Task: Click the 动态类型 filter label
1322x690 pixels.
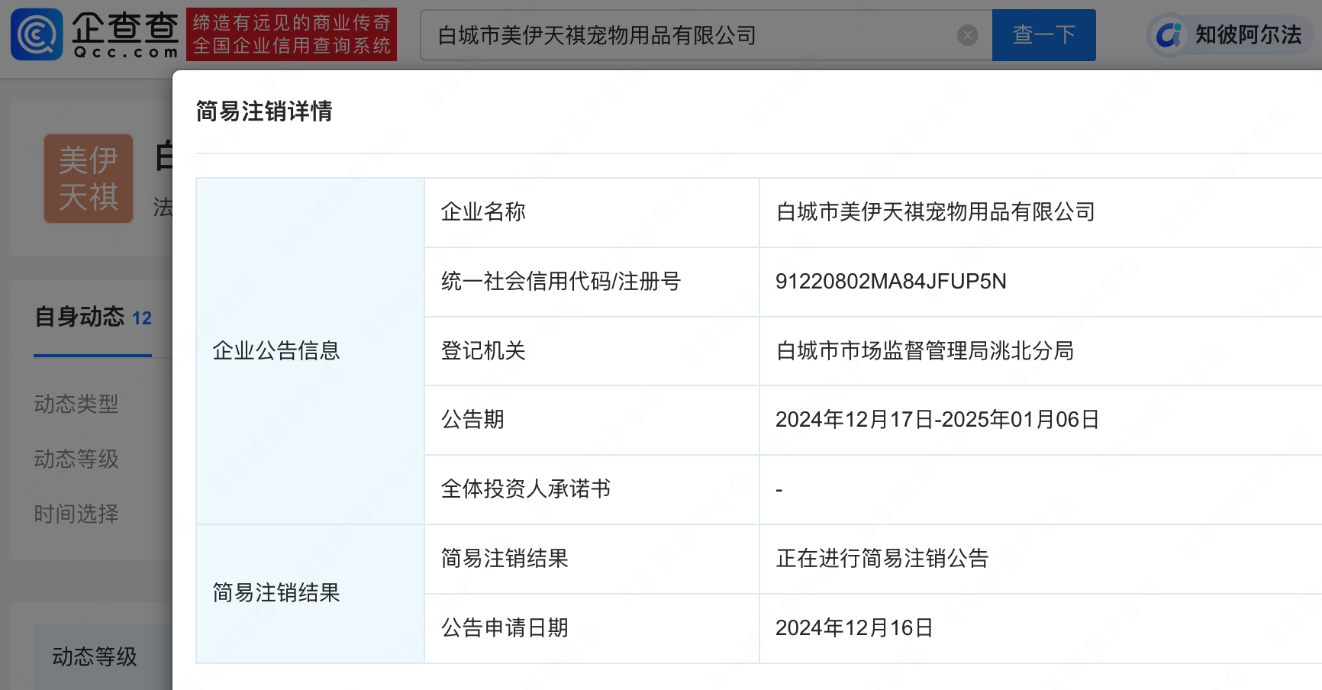Action: (x=76, y=404)
